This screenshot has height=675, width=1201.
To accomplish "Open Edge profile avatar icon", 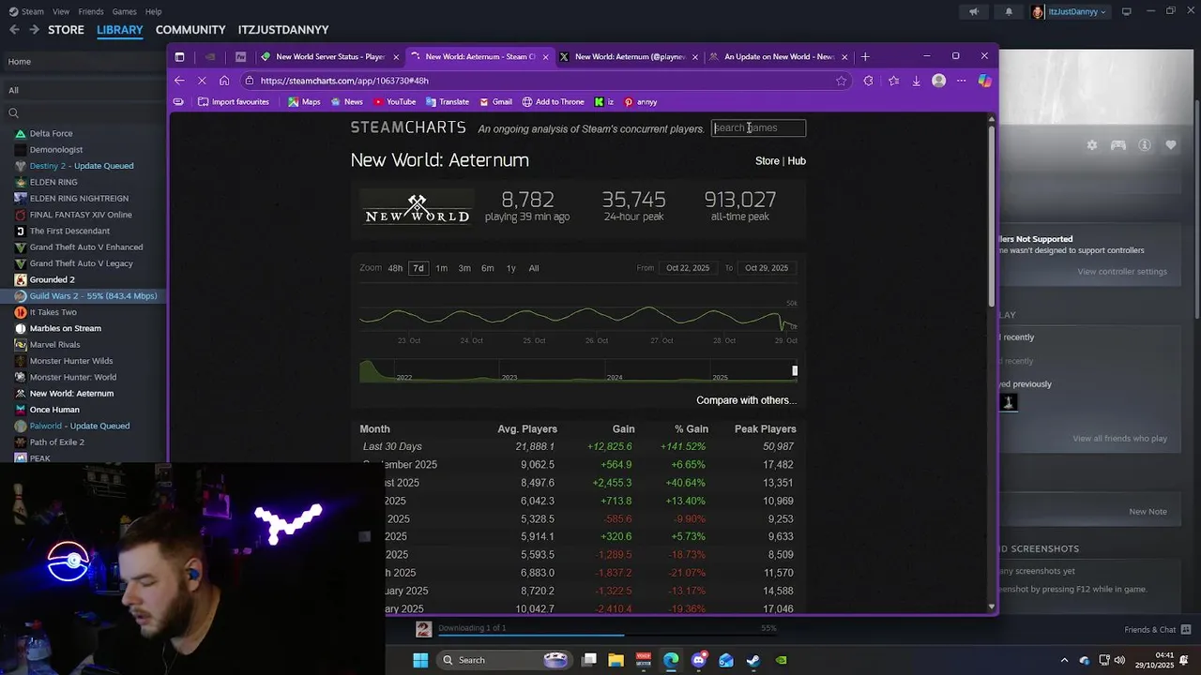I will [x=938, y=81].
